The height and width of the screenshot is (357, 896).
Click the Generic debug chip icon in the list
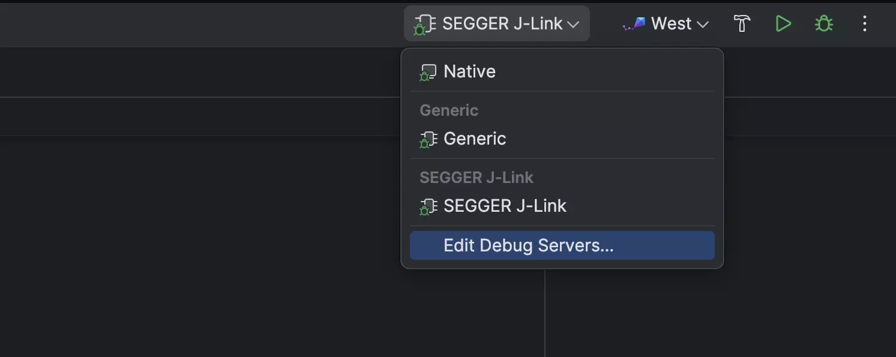(x=428, y=140)
